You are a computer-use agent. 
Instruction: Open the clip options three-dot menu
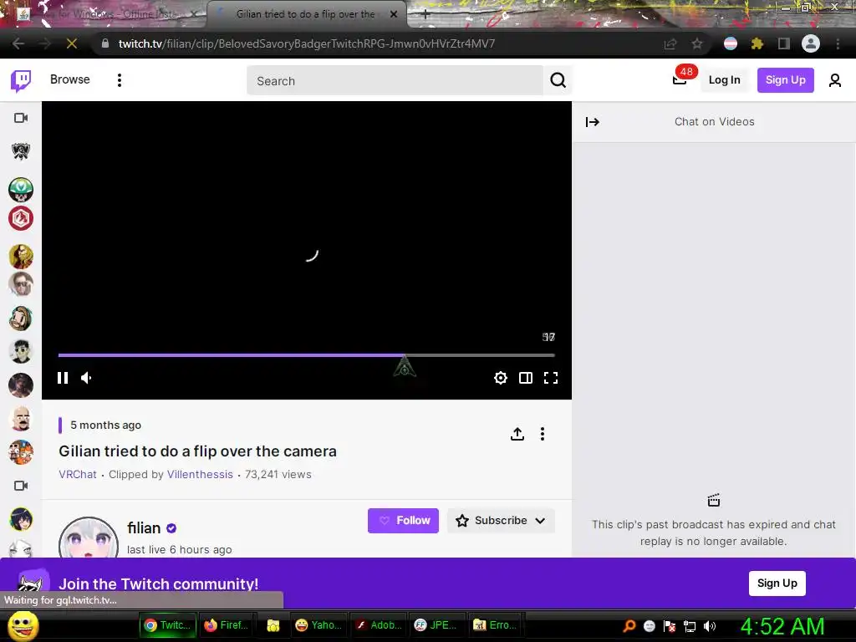tap(542, 434)
